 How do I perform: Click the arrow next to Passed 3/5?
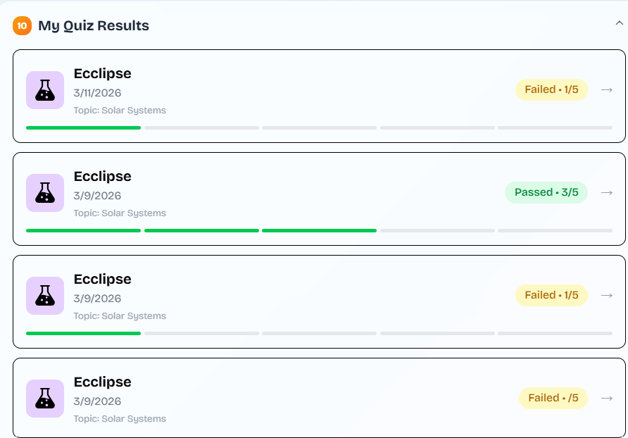click(x=607, y=192)
